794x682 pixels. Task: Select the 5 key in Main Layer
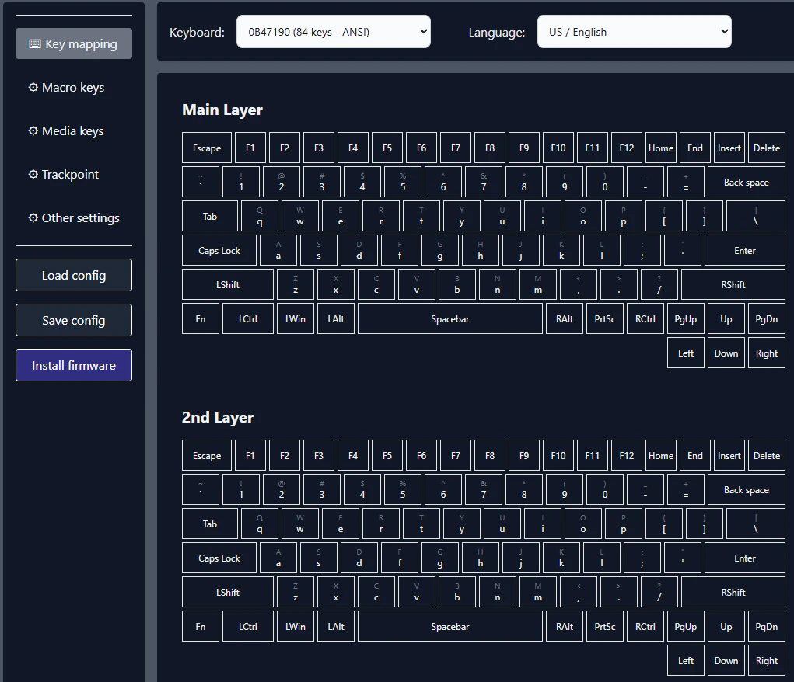[x=403, y=182]
